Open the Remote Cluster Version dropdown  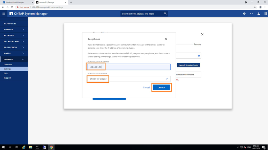click(x=129, y=79)
